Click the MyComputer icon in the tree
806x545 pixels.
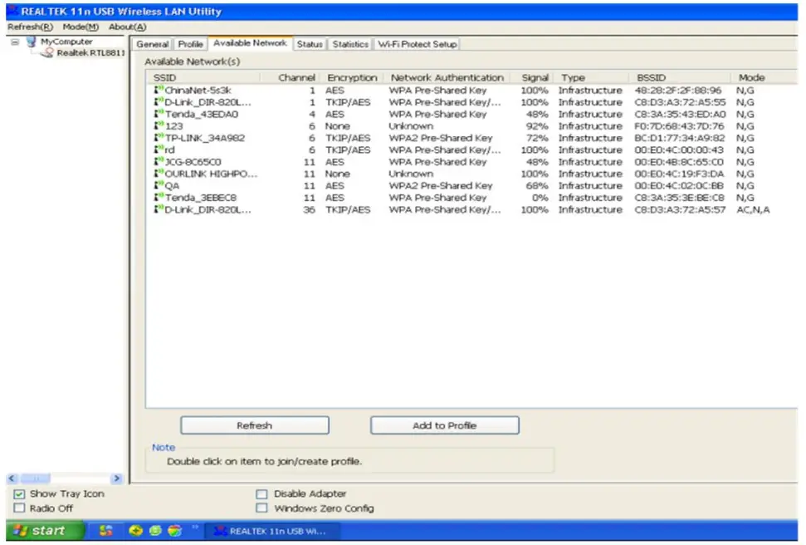click(32, 42)
